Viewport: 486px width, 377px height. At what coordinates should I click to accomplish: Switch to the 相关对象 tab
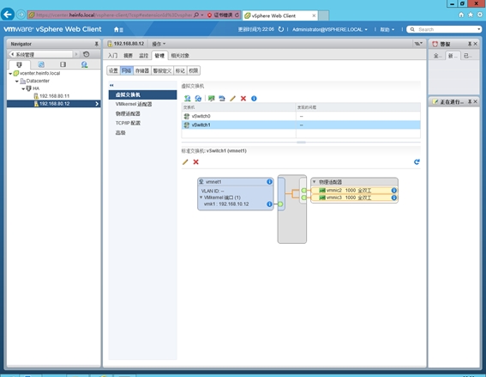(180, 56)
